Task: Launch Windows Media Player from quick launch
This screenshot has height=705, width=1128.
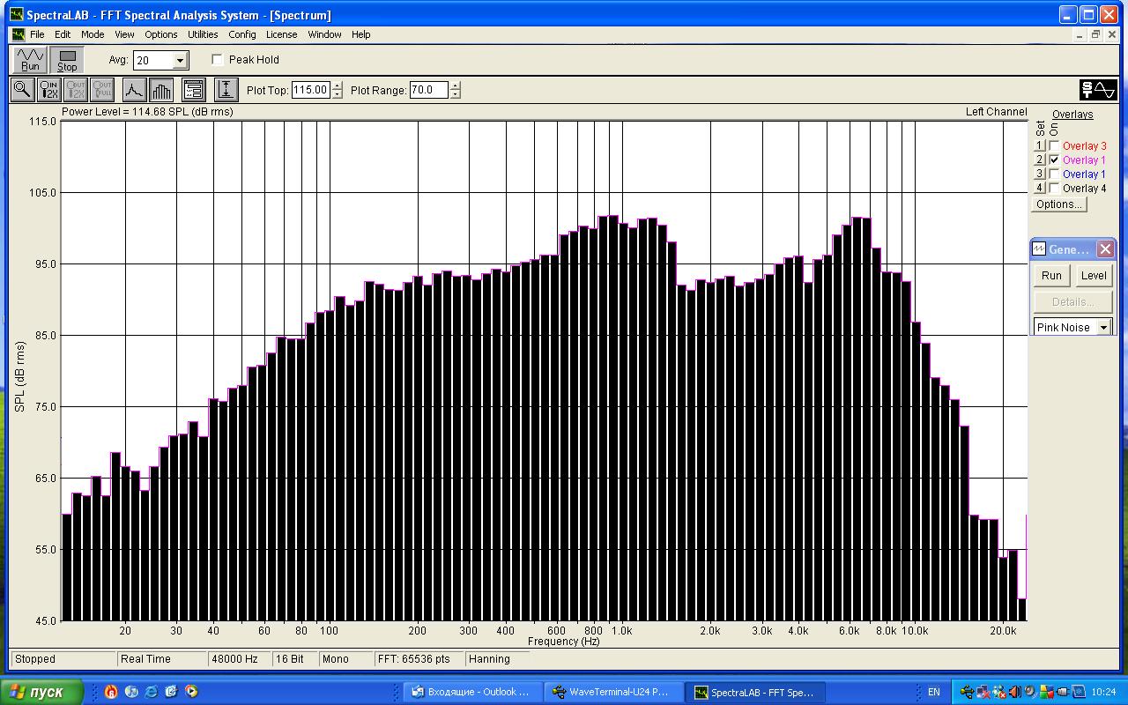Action: 191,692
